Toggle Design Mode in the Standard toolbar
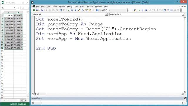The width and height of the screenshot is (188, 106). 79,10
